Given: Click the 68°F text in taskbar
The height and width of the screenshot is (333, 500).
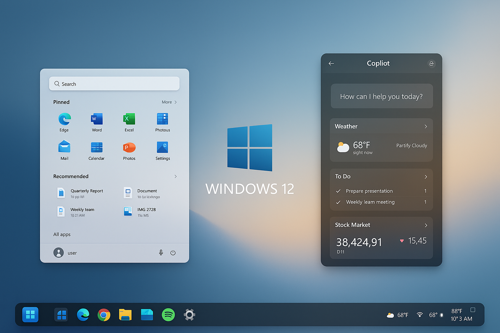Looking at the screenshot, I should [403, 315].
